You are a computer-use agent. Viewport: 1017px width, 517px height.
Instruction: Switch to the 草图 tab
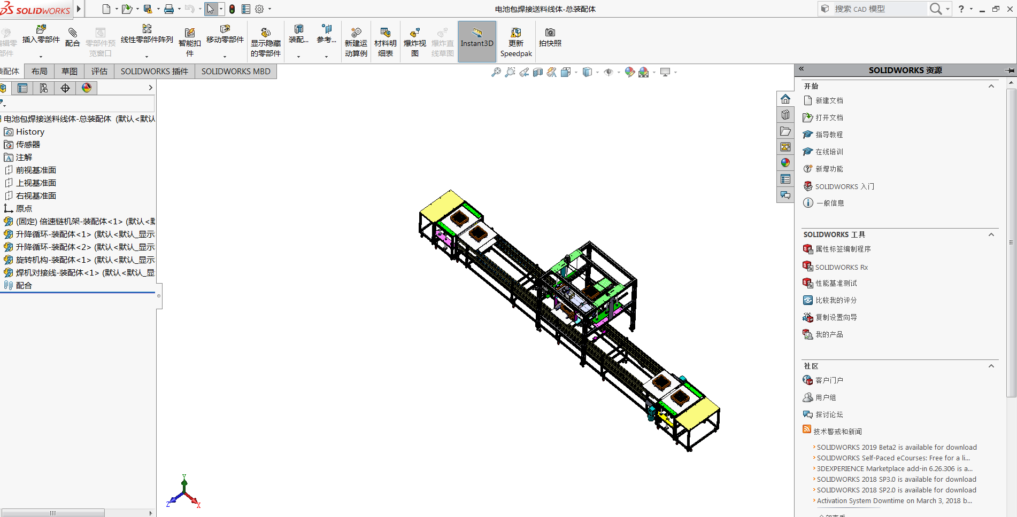click(70, 72)
